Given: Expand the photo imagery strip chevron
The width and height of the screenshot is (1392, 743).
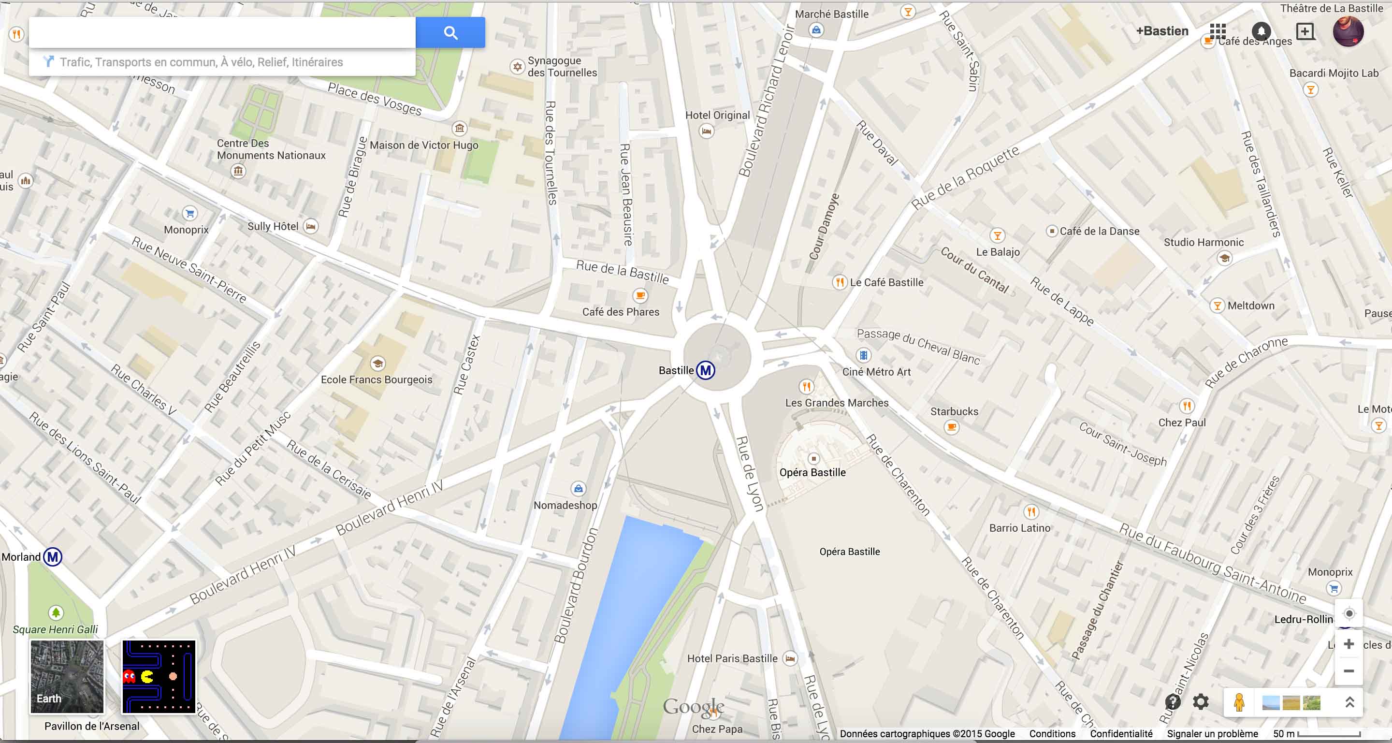Looking at the screenshot, I should click(x=1349, y=702).
